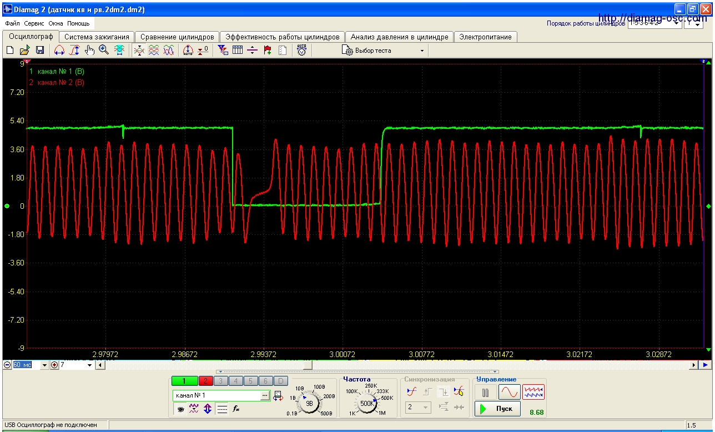Click the teal channel alignment icon after the magnifier
The height and width of the screenshot is (432, 715).
point(119,51)
